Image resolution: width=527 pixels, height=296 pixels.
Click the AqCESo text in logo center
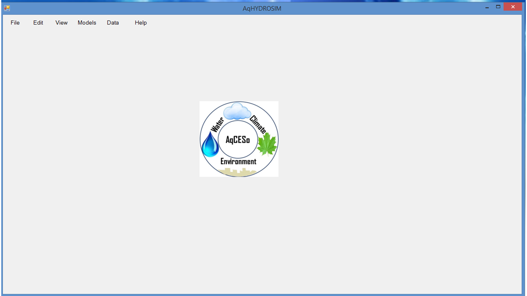click(x=238, y=140)
